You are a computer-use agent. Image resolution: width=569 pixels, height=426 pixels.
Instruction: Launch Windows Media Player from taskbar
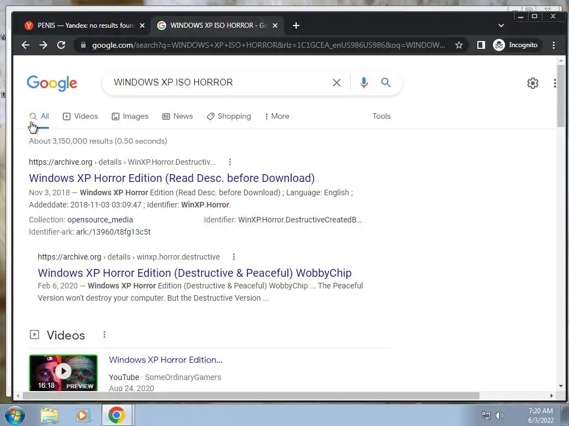point(83,415)
